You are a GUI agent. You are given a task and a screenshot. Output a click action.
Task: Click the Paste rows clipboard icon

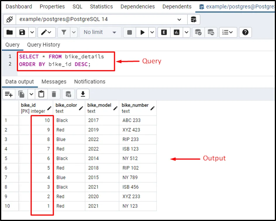41,94
